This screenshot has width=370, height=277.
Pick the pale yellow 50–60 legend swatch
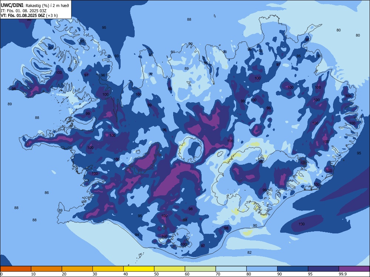(x=169, y=269)
